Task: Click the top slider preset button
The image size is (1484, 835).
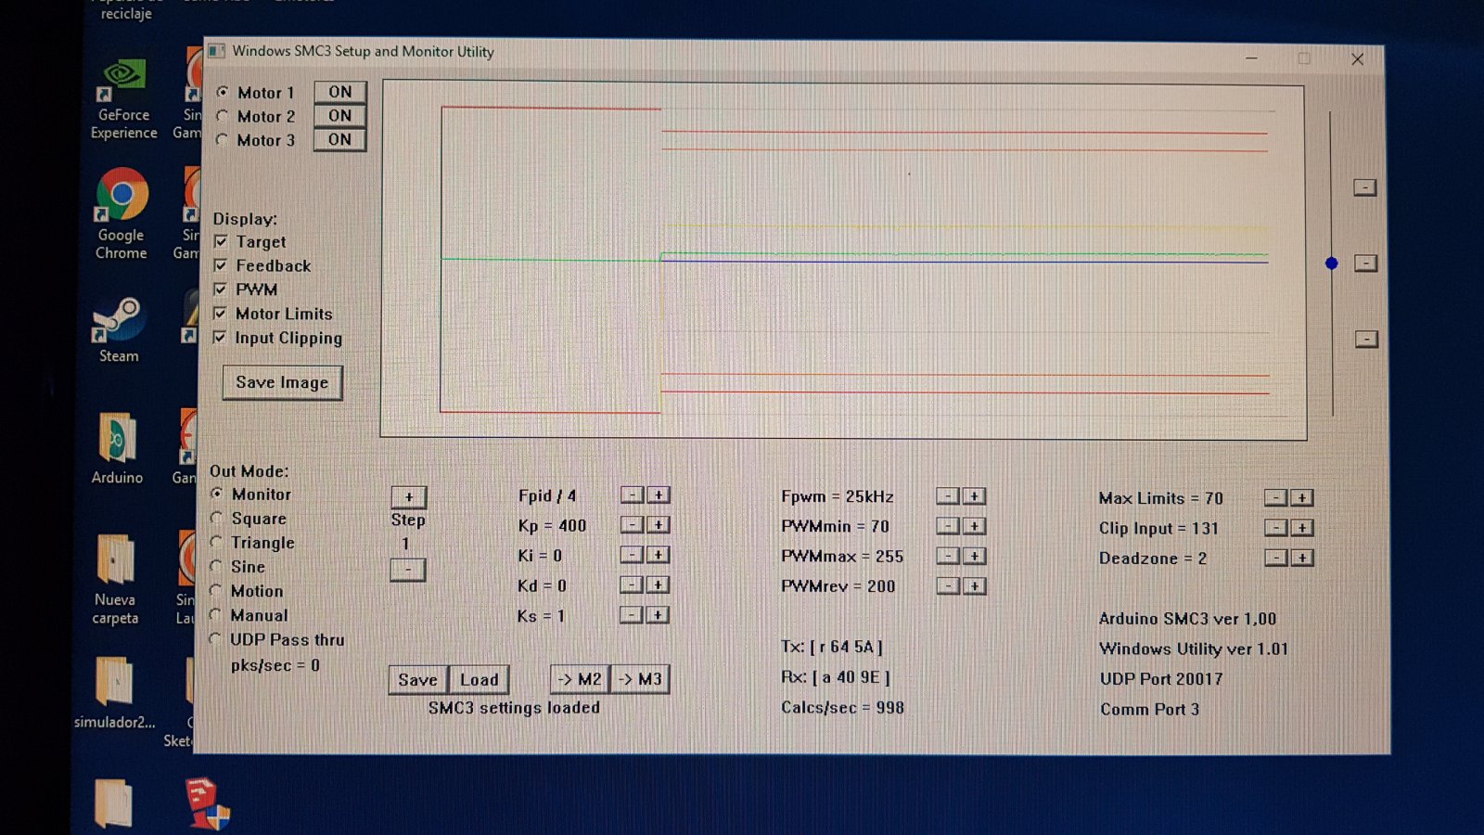Action: (1364, 187)
